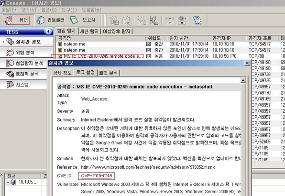Select 실시간 경보 in the sidebar

click(26, 42)
